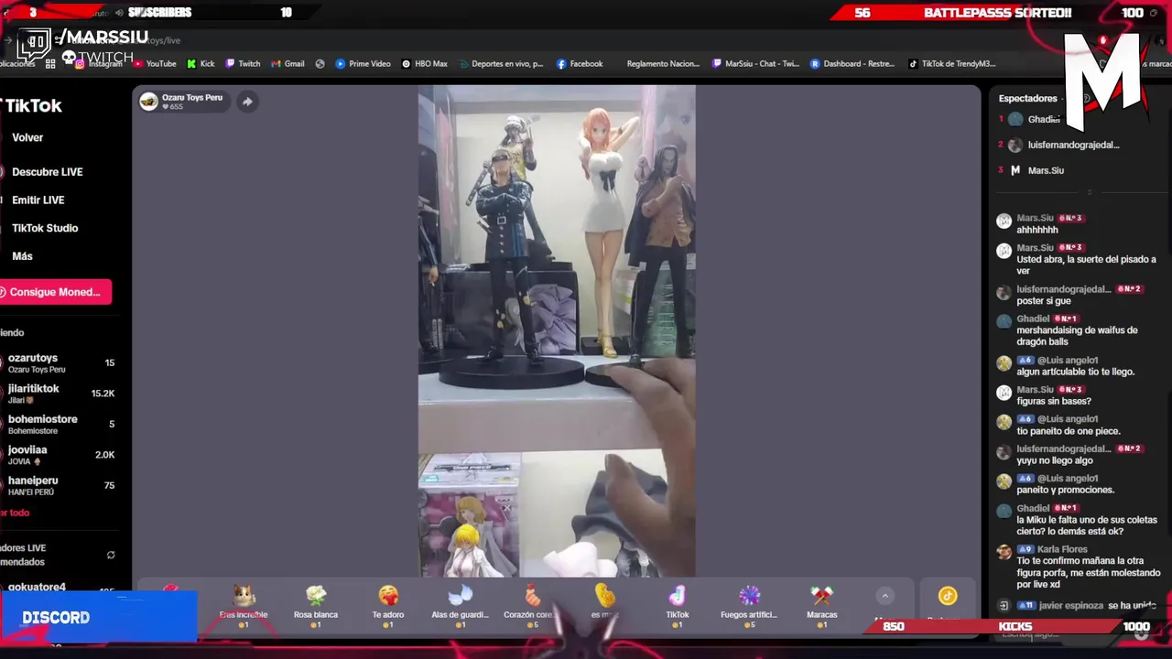Click the Consigue Monedas button

(x=55, y=292)
